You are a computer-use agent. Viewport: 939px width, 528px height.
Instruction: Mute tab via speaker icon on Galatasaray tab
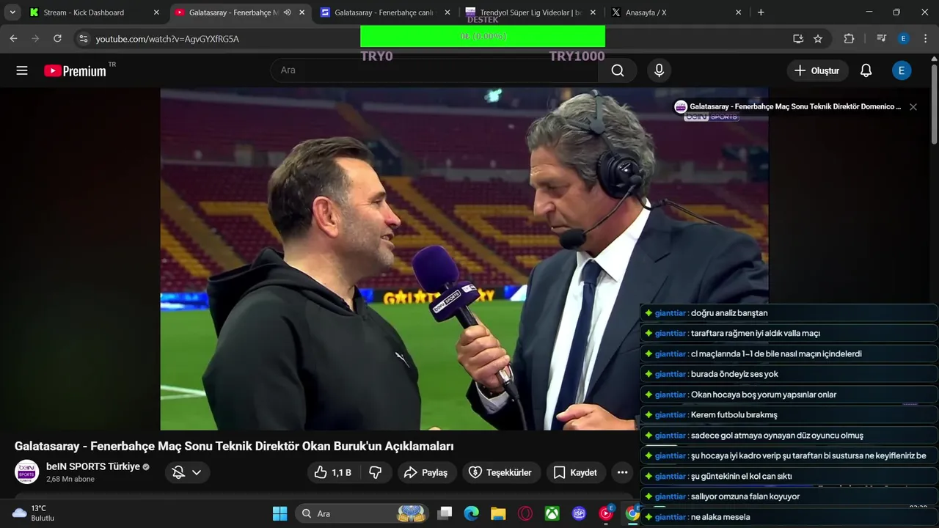point(288,12)
